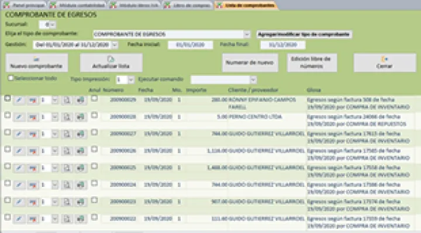This screenshot has width=421, height=233.
Task: Click the Numerar de nuevo button
Action: pos(250,62)
